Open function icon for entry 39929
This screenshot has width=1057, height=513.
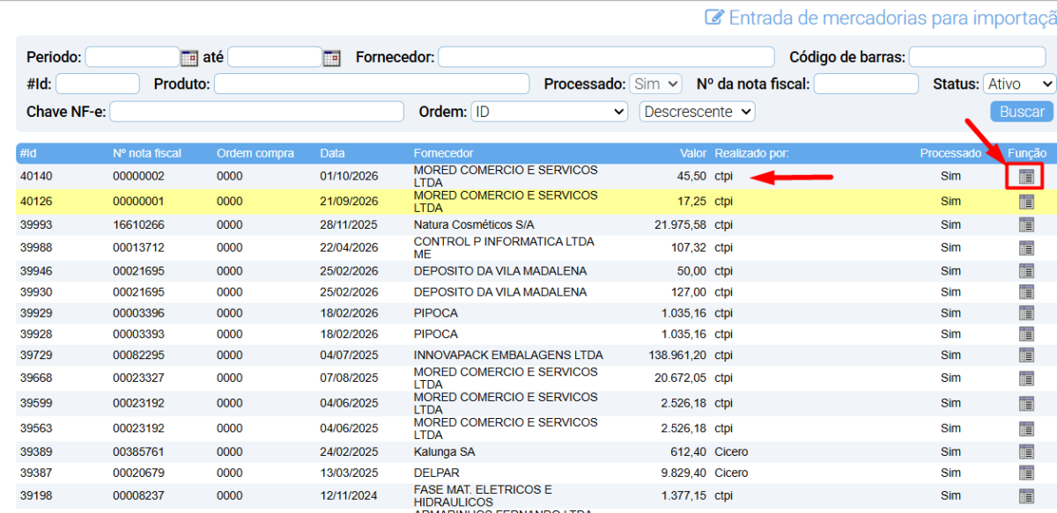1026,313
